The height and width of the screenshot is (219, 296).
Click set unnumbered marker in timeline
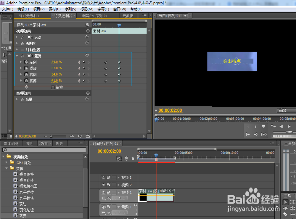(x=133, y=158)
